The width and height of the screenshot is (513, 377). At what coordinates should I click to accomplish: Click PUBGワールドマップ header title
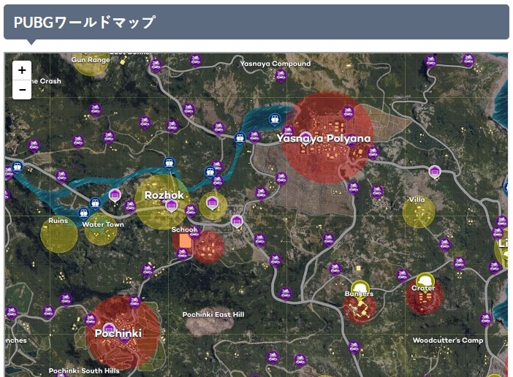[x=85, y=22]
